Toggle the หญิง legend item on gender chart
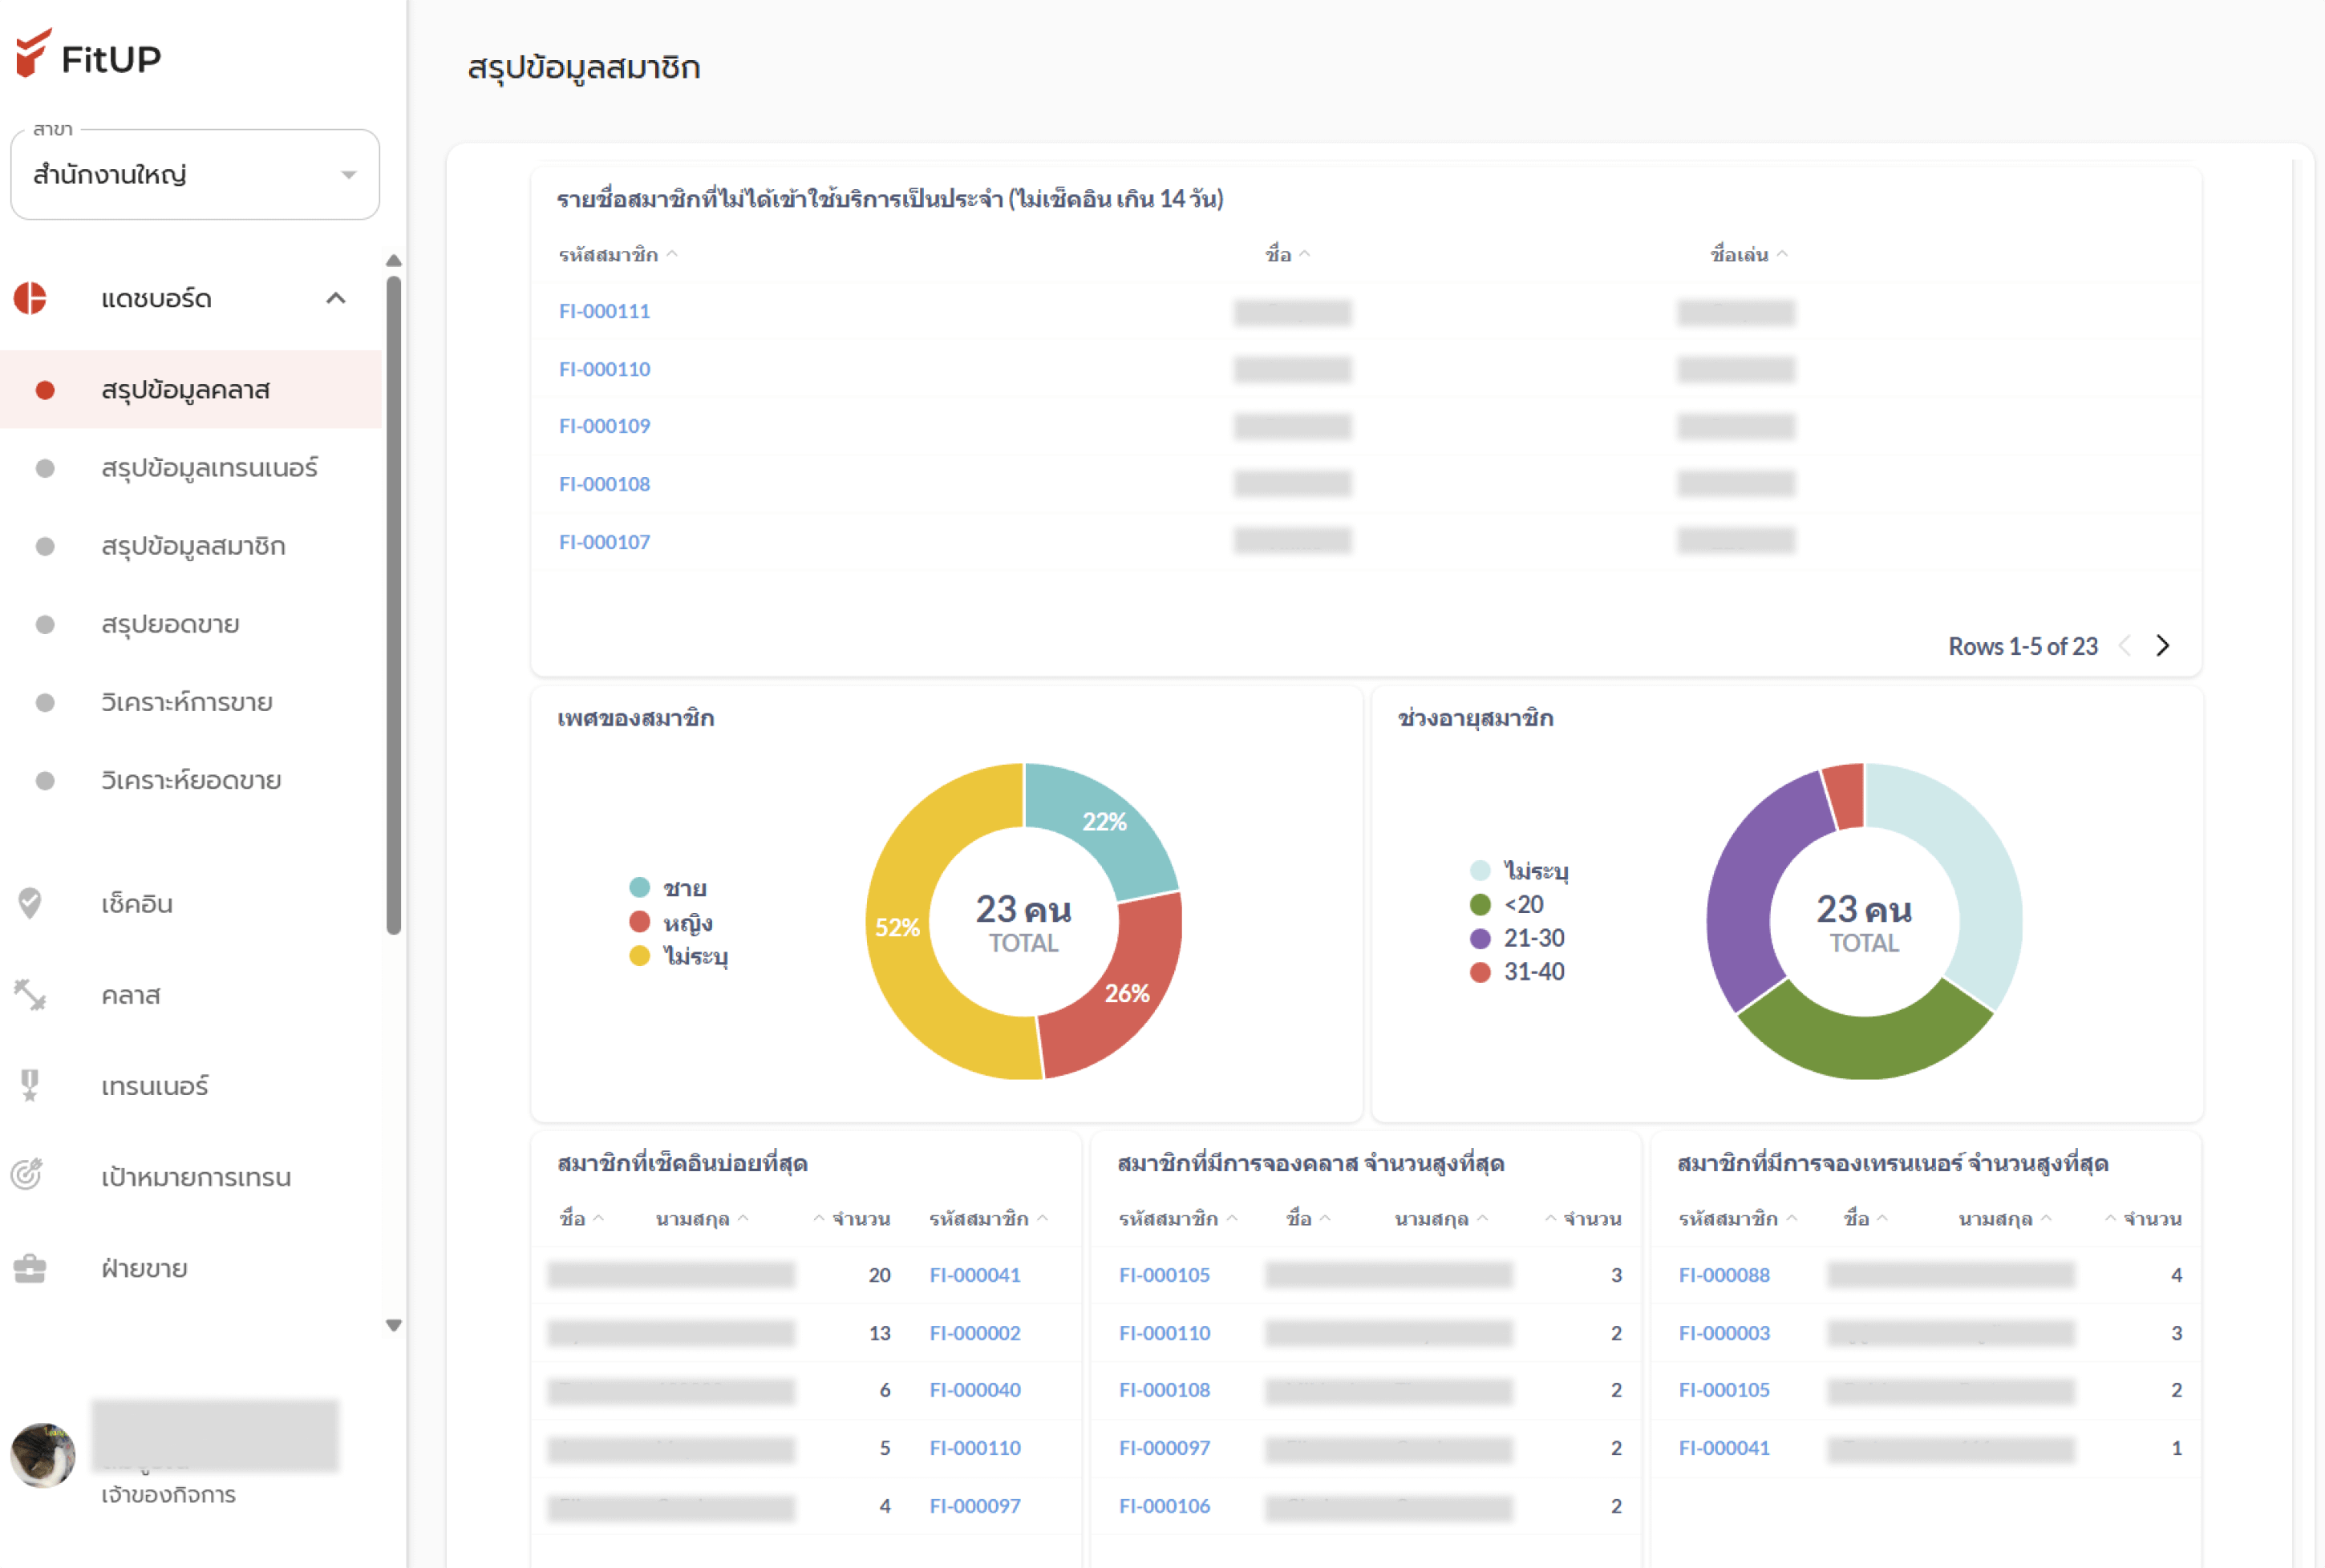This screenshot has height=1568, width=2325. [x=640, y=921]
